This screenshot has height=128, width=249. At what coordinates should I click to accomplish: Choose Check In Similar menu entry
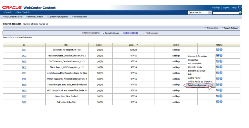[x=195, y=67]
